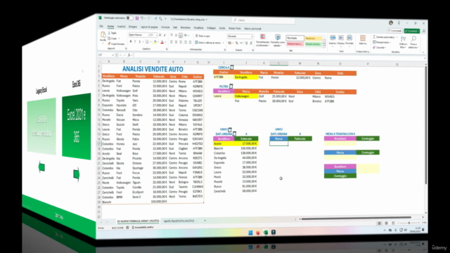Click the red font color button

pyautogui.click(x=162, y=42)
